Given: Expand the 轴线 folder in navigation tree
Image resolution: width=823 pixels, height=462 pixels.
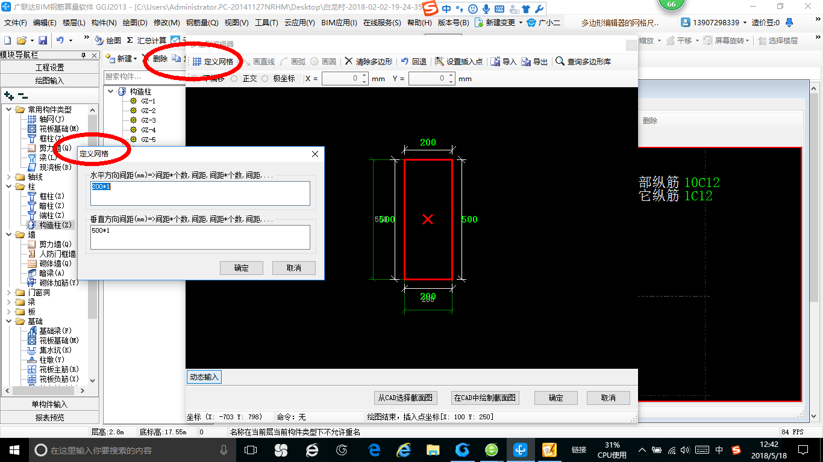Looking at the screenshot, I should click(9, 177).
